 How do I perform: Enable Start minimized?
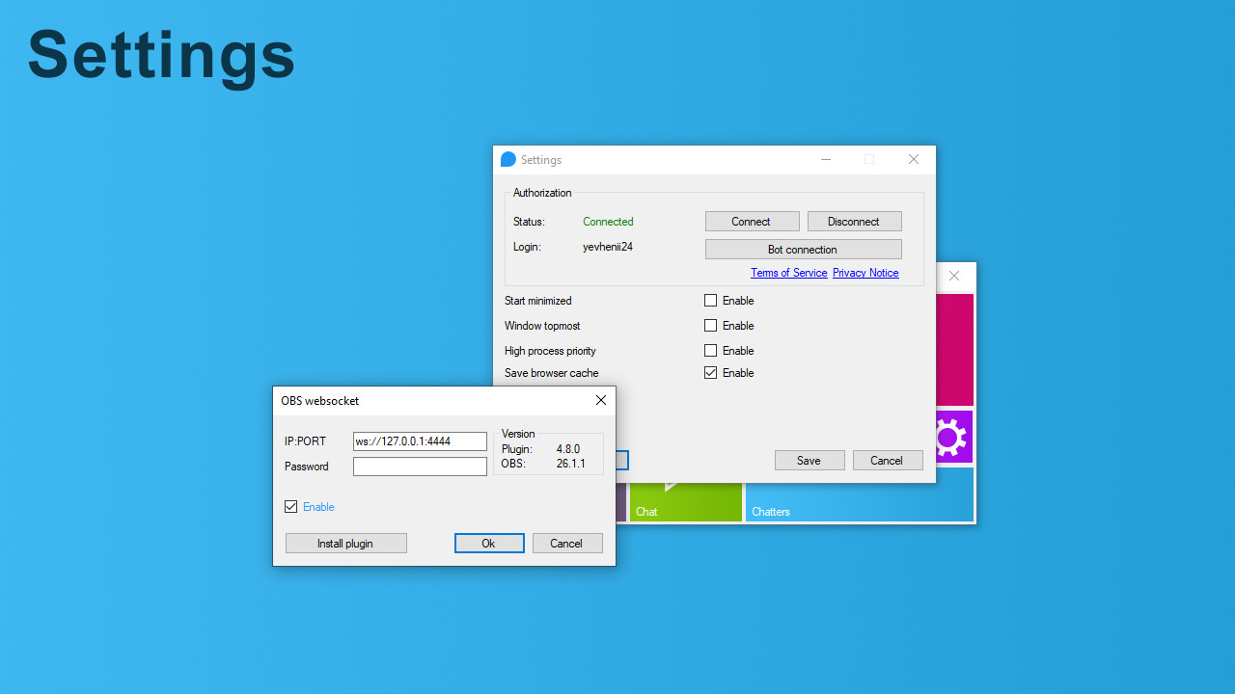[710, 300]
